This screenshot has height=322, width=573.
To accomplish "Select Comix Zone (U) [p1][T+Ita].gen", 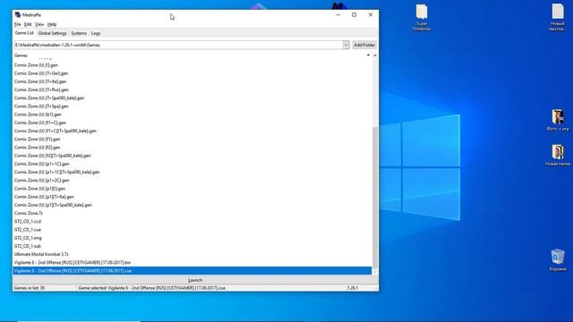I will click(192, 197).
